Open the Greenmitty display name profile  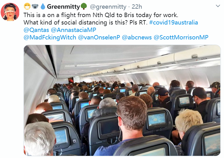[x=63, y=7]
